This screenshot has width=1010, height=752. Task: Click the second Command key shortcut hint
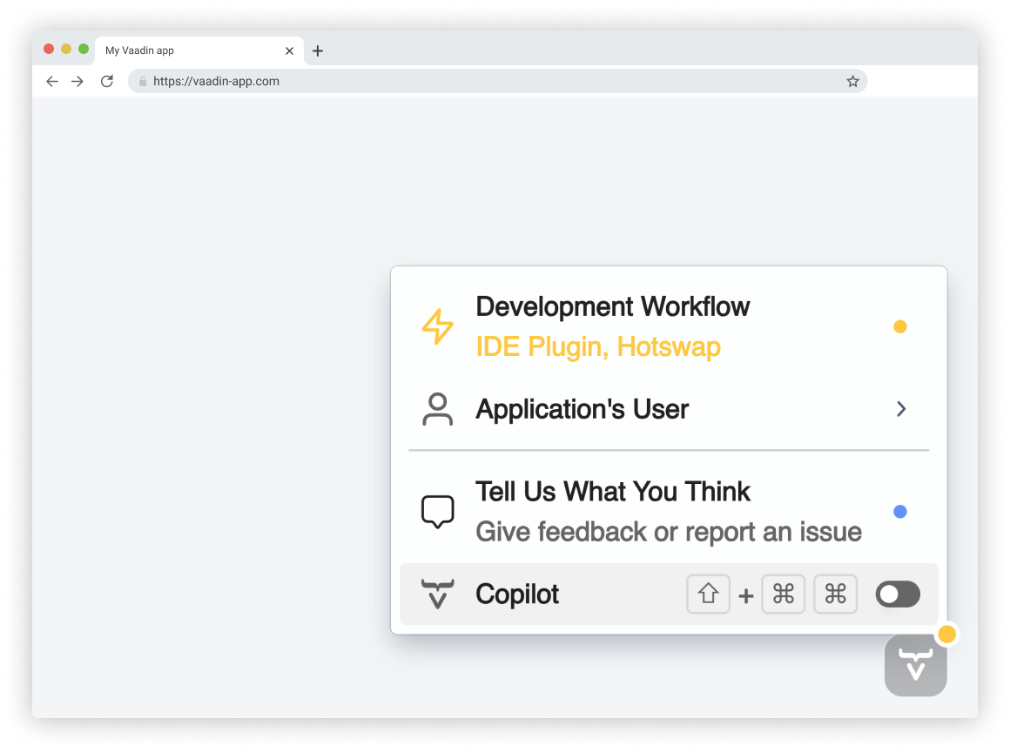836,594
